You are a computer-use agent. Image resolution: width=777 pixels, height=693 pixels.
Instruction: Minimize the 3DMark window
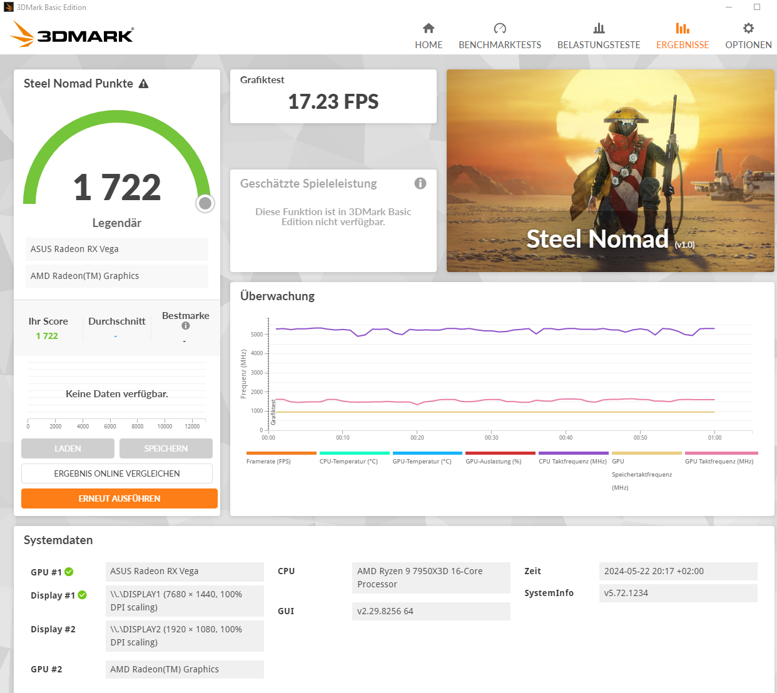pos(729,8)
